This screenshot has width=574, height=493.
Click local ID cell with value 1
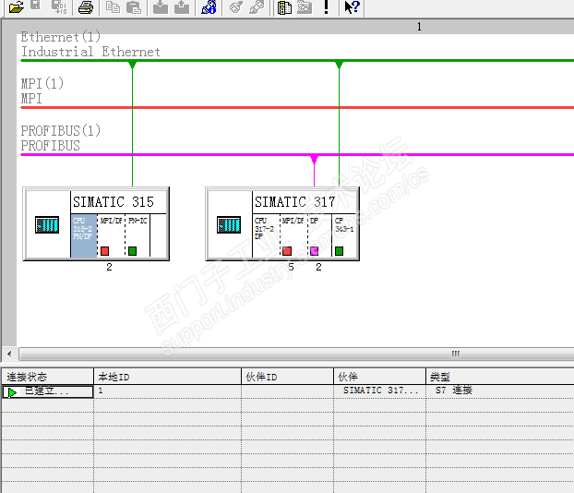(168, 391)
